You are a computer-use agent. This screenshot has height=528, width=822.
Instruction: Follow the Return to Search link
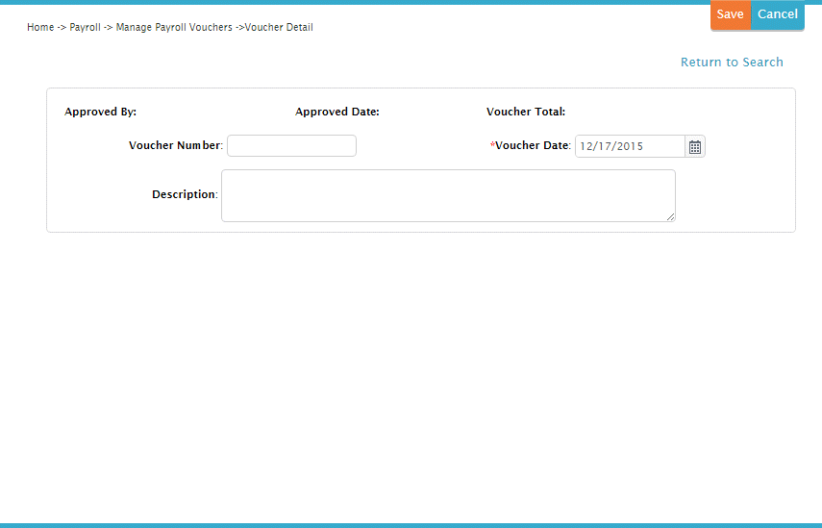tap(732, 62)
